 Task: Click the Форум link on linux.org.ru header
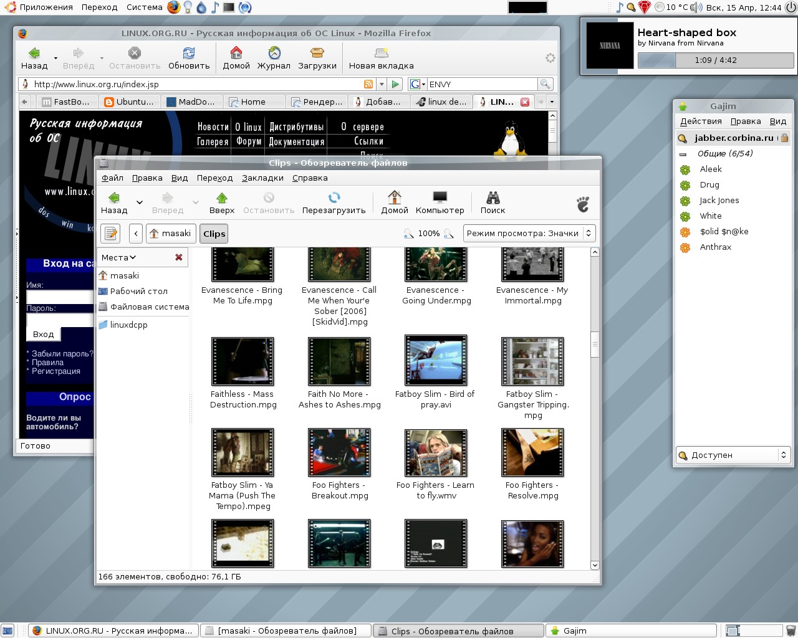click(x=248, y=142)
